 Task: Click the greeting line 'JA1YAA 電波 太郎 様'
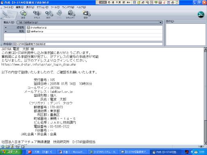[18, 49]
